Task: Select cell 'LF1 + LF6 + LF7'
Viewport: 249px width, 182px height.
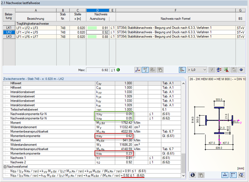Action: coord(36,37)
